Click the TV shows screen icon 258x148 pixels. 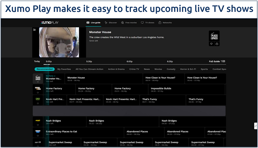142,22
